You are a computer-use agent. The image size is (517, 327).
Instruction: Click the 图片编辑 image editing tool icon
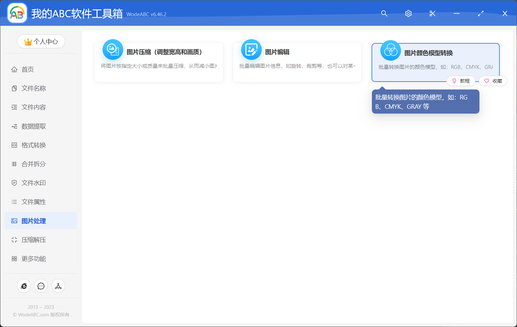click(x=251, y=49)
